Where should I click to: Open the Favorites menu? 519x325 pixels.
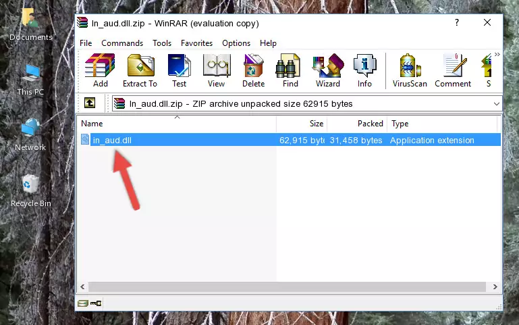click(196, 43)
